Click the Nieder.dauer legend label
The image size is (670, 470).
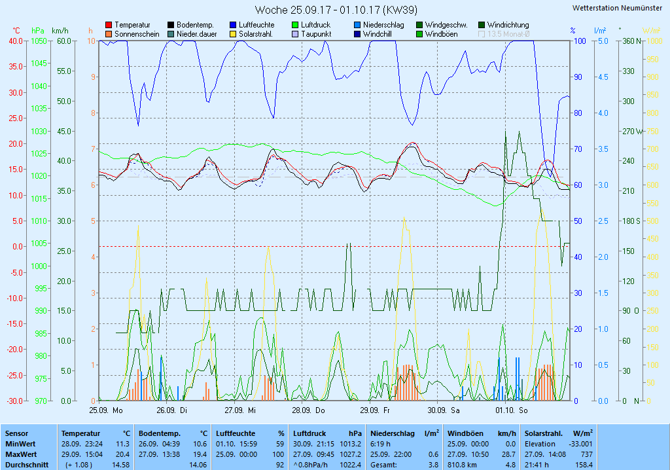click(x=196, y=34)
